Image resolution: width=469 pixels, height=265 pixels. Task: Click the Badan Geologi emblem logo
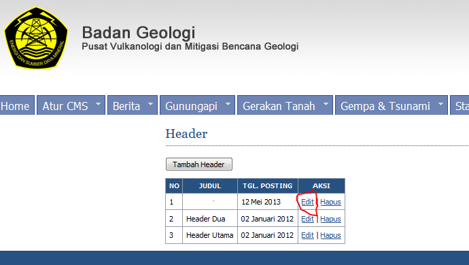(x=36, y=37)
